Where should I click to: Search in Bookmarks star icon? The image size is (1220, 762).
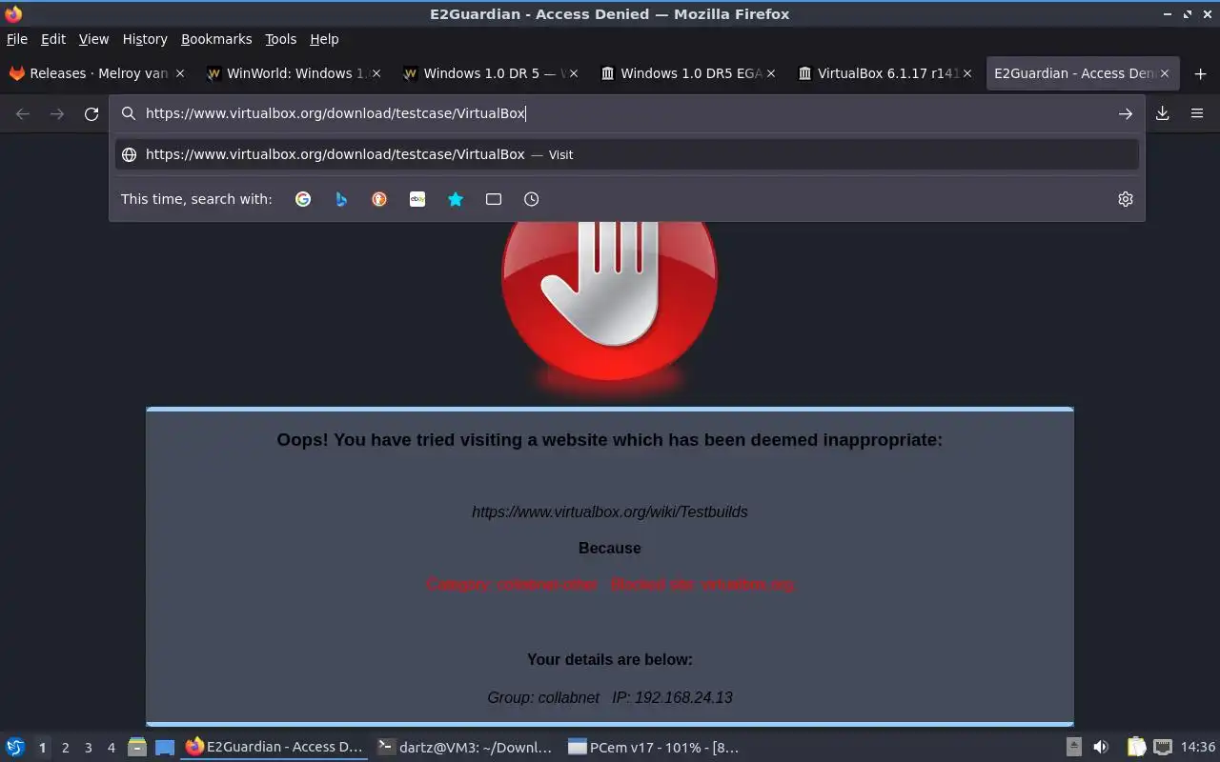pyautogui.click(x=456, y=199)
